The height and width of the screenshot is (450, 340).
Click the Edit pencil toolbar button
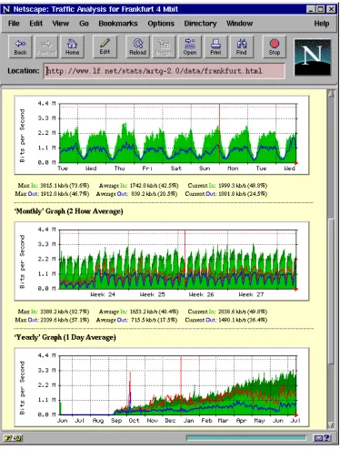tap(105, 47)
